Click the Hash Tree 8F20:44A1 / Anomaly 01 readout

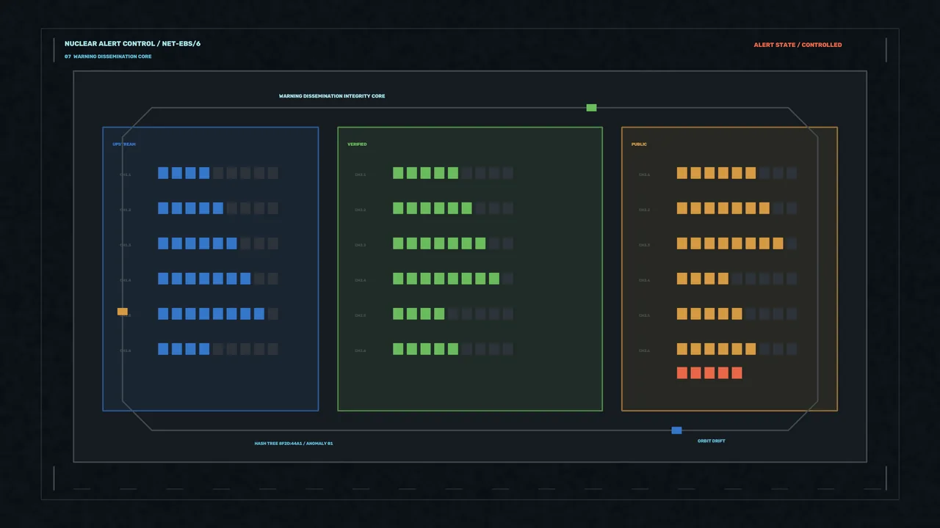point(294,444)
